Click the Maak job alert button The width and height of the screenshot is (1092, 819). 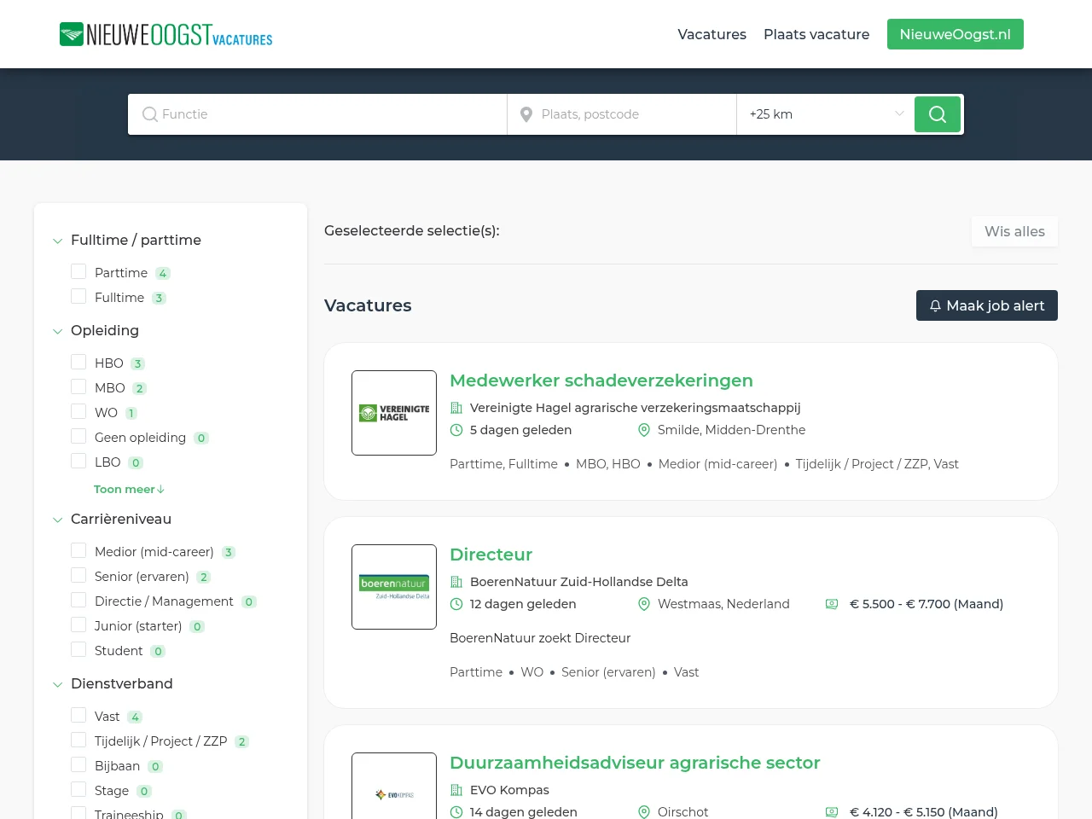coord(987,305)
